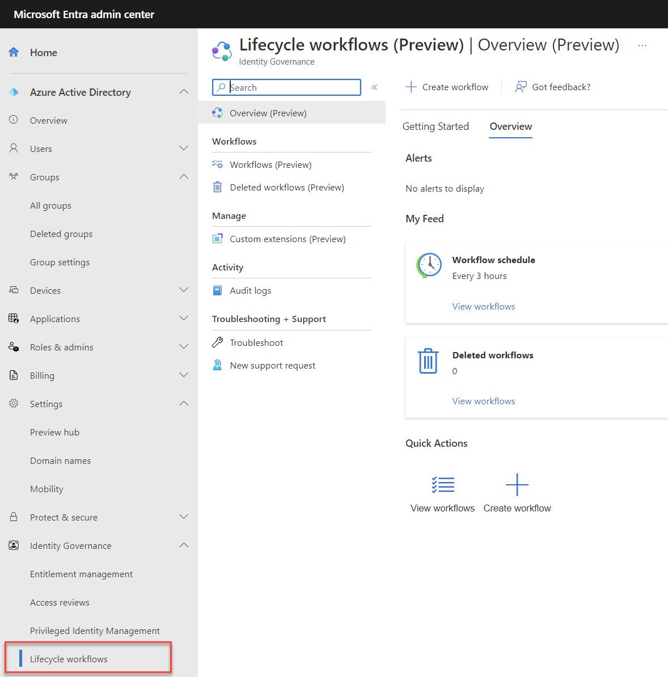Select the Troubleshoot wrench icon
Viewport: 668px width, 677px height.
pos(217,342)
